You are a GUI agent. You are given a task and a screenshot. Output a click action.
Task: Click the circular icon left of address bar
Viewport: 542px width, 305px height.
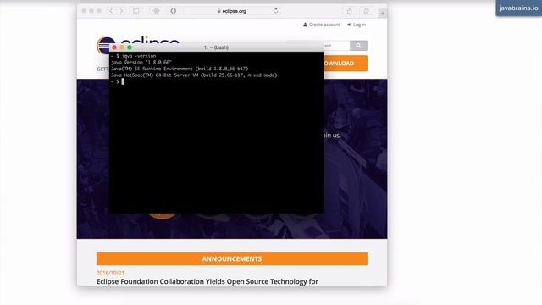(x=173, y=11)
